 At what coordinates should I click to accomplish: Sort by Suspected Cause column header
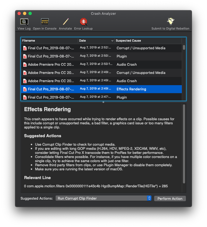[148, 41]
